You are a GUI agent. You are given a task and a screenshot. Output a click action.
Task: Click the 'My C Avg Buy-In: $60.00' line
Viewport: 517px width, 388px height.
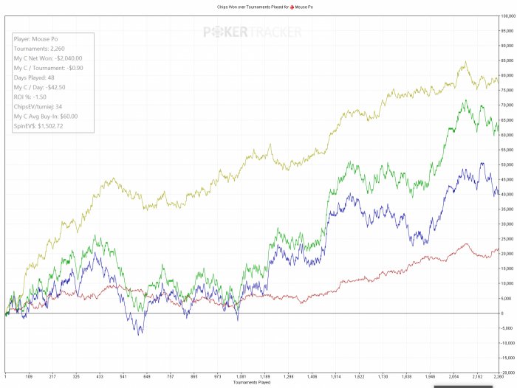pyautogui.click(x=46, y=116)
